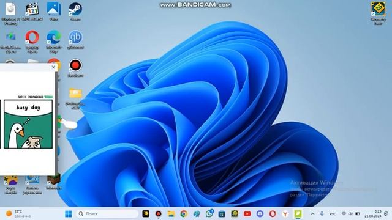Click the battery icon in system tray
The height and width of the screenshot is (220, 392).
point(358,214)
